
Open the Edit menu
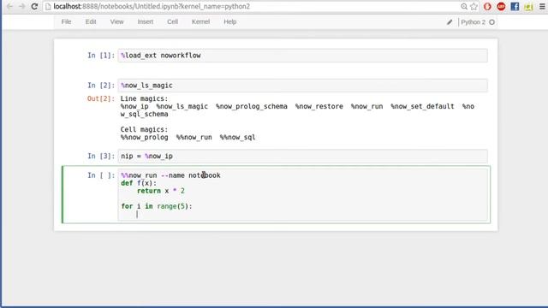tap(91, 21)
